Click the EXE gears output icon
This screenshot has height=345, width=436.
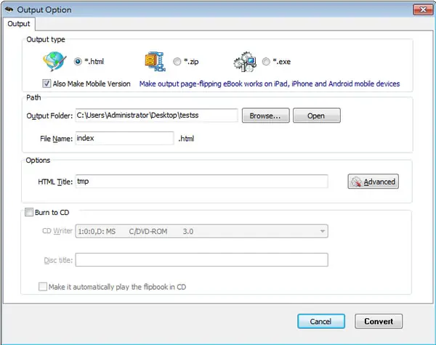pos(245,62)
